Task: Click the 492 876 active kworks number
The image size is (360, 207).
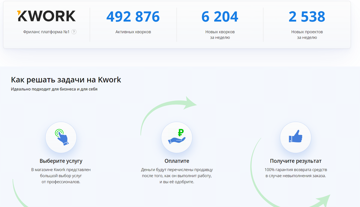Action: point(133,16)
